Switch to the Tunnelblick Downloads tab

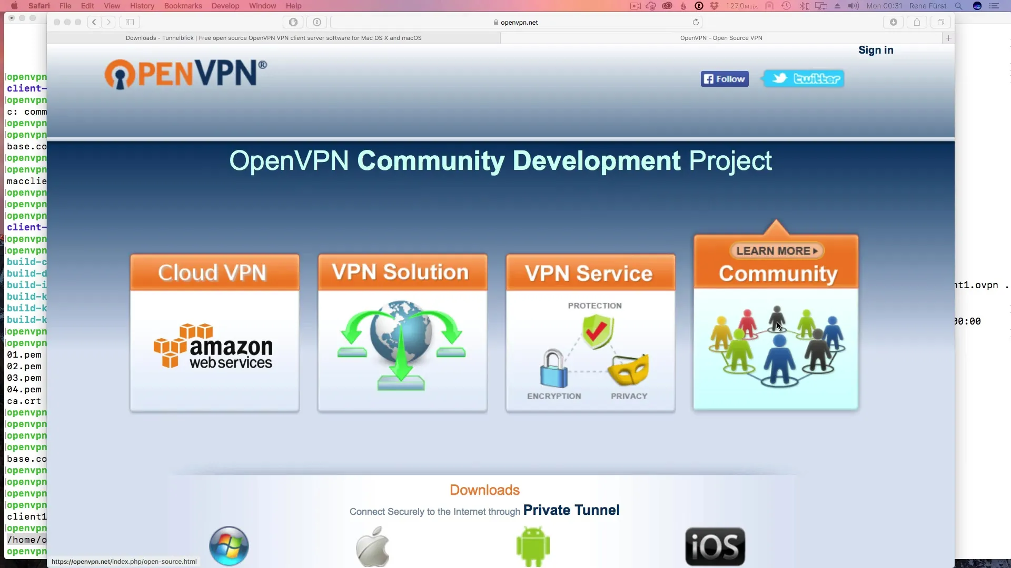[273, 38]
